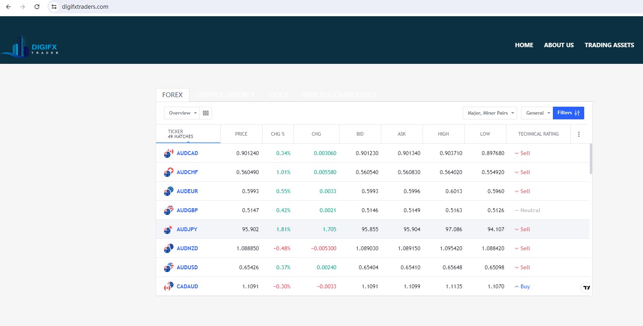Open the Major, Minor Pairs dropdown
This screenshot has height=326, width=643.
(x=490, y=113)
